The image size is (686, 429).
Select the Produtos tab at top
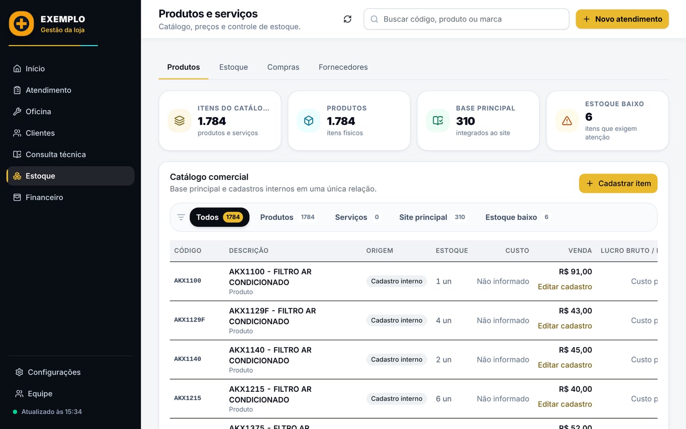click(183, 67)
